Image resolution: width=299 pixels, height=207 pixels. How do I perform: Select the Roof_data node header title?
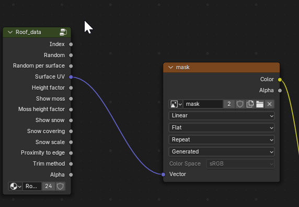tap(28, 32)
